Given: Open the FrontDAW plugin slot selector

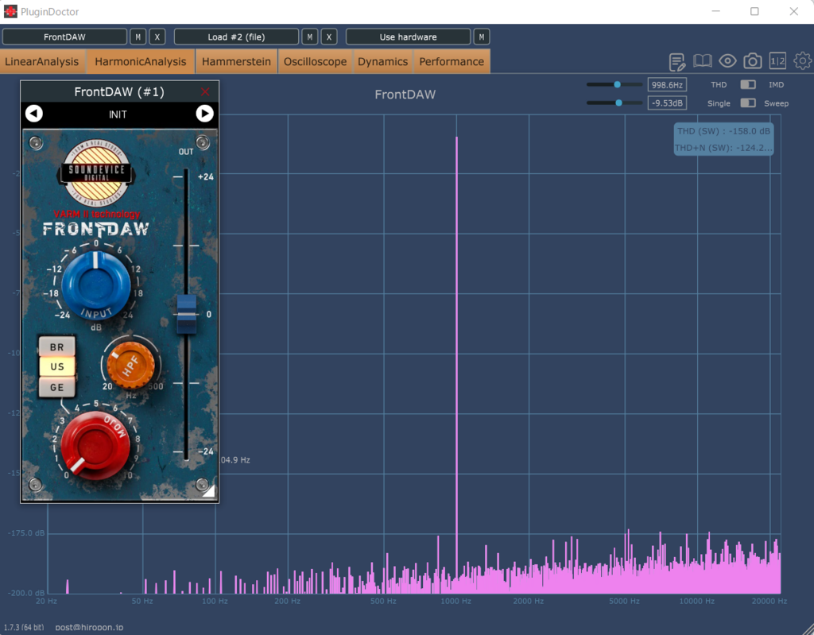Looking at the screenshot, I should 65,37.
